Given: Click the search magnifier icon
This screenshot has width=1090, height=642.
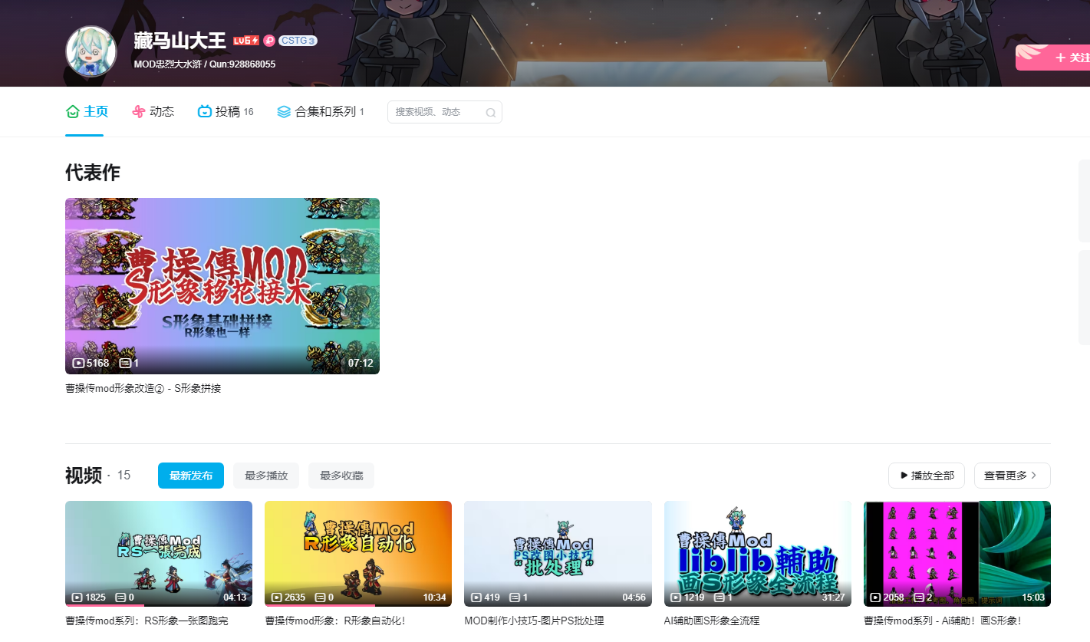Looking at the screenshot, I should 490,113.
